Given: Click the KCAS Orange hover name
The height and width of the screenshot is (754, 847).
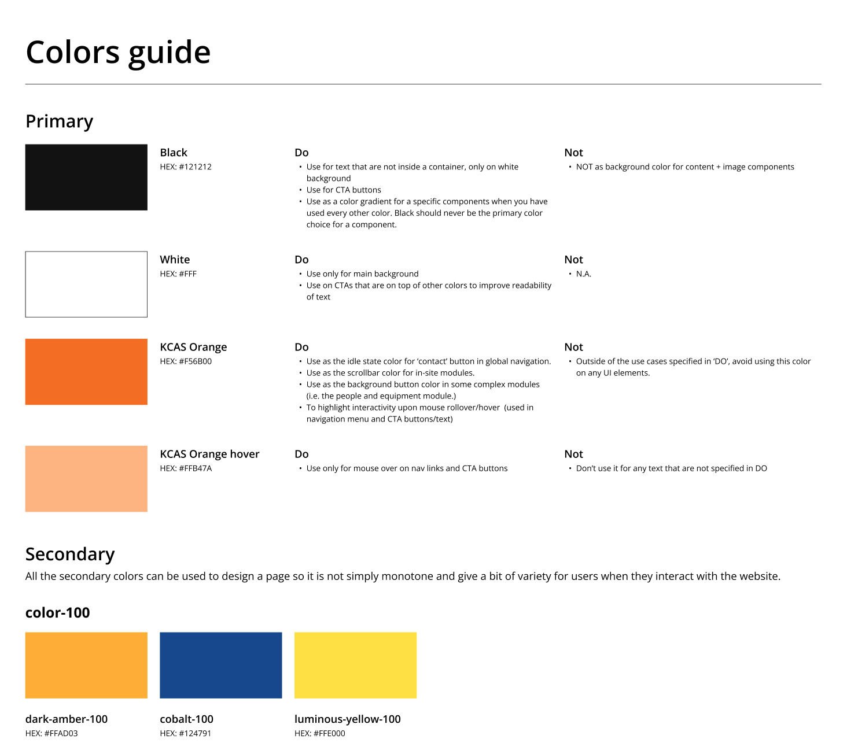Looking at the screenshot, I should click(210, 454).
